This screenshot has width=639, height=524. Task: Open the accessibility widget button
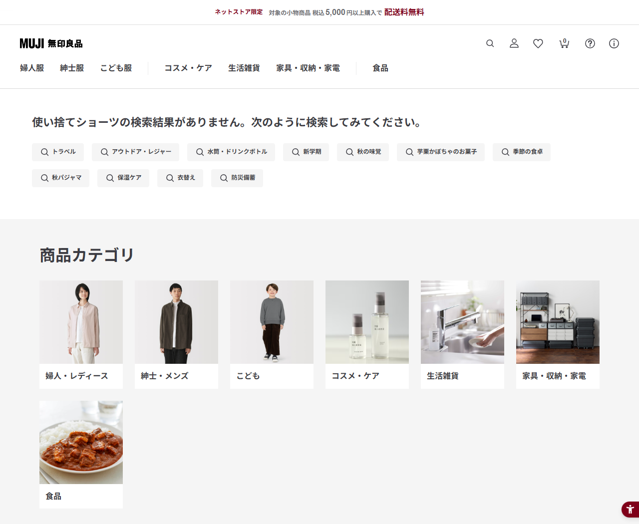tap(630, 510)
